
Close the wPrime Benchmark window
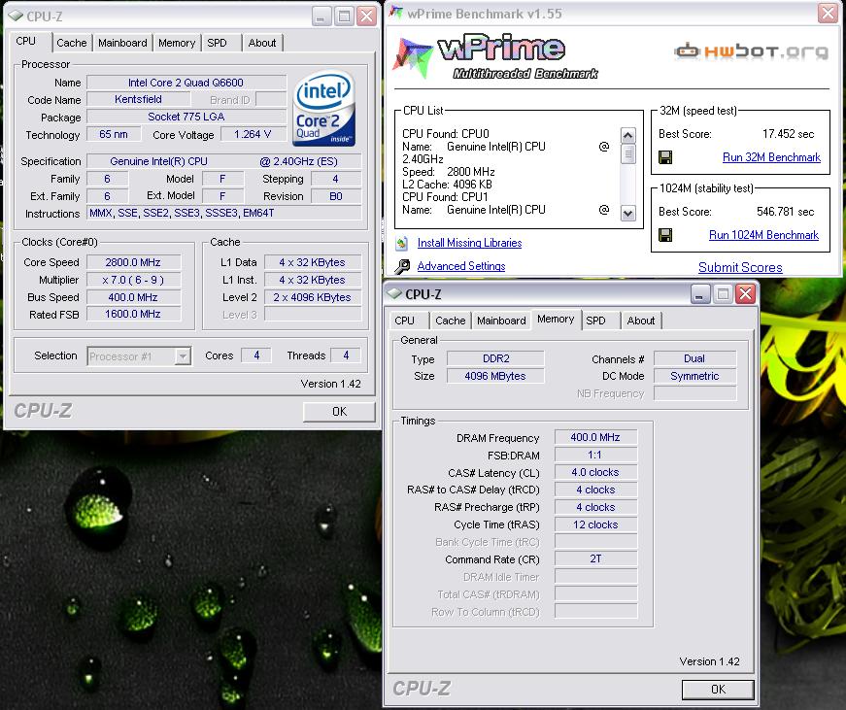click(x=828, y=13)
